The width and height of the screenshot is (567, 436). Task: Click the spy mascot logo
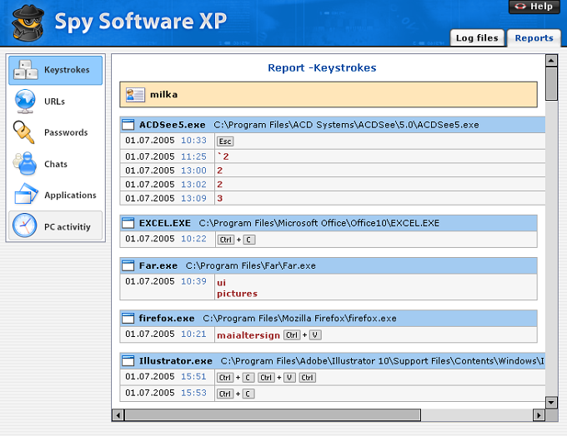pos(28,22)
